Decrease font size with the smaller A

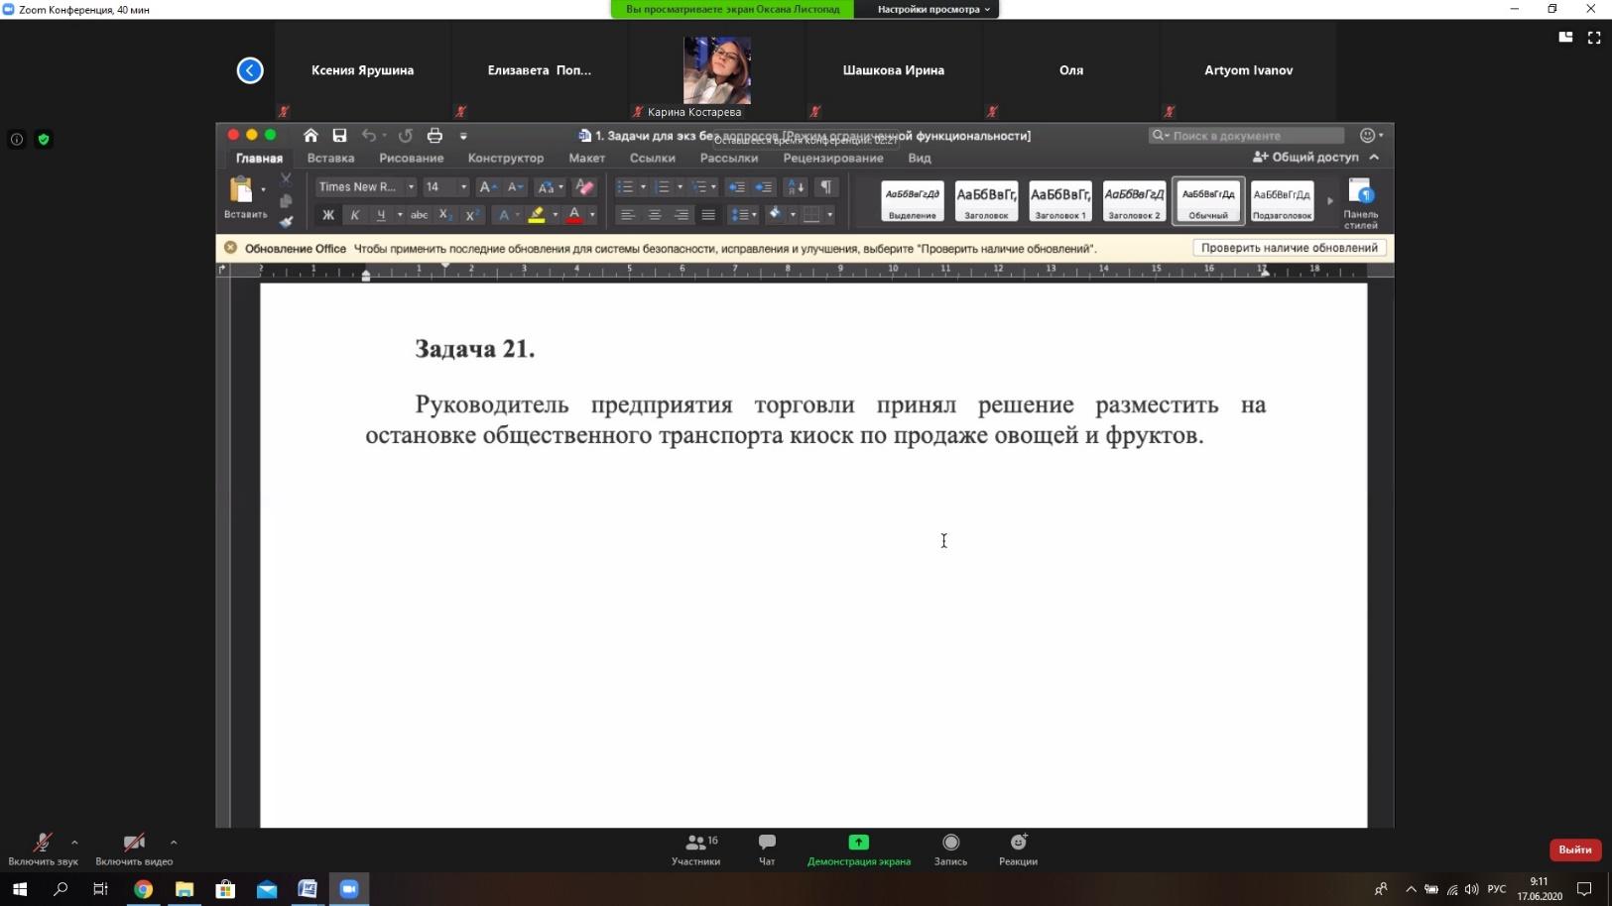[514, 187]
